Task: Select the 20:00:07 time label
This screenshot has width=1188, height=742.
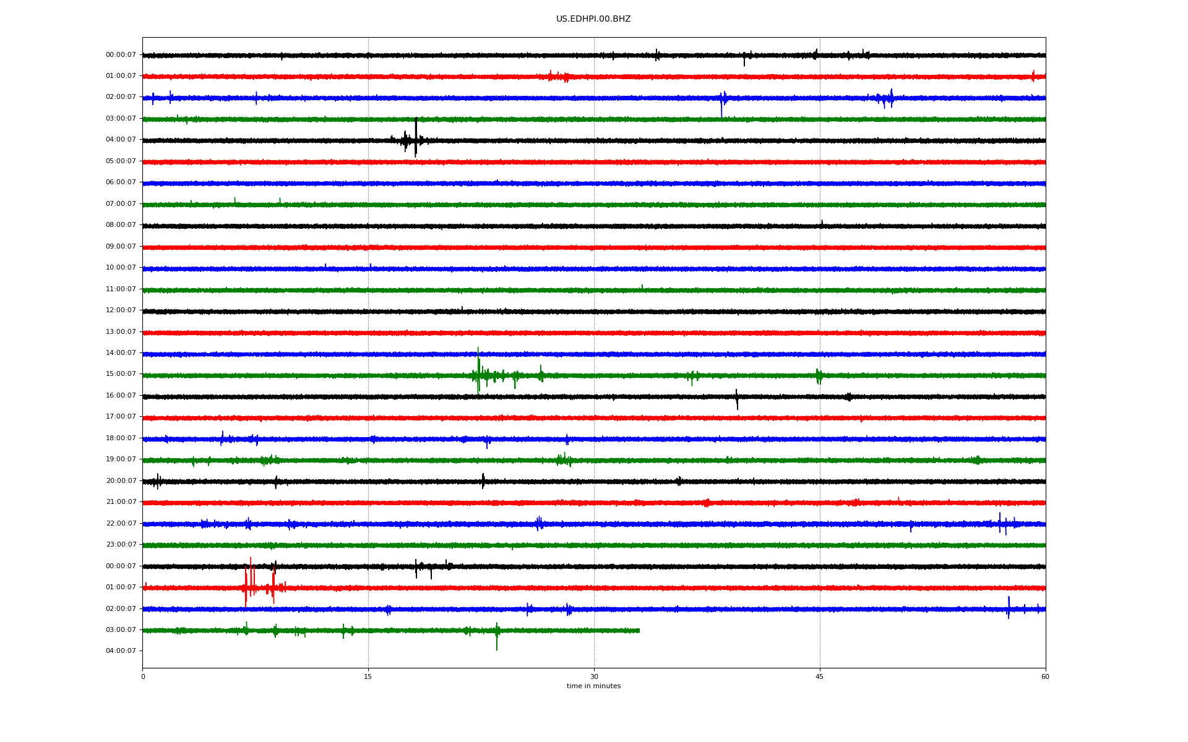Action: [x=121, y=481]
